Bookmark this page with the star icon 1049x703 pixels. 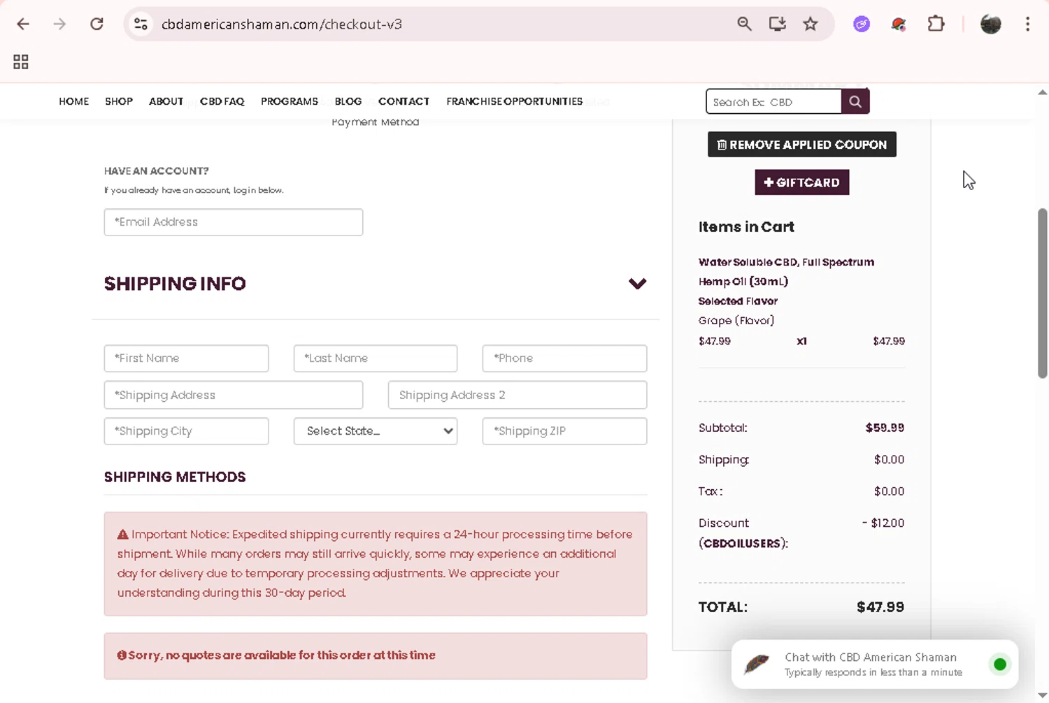[x=811, y=24]
